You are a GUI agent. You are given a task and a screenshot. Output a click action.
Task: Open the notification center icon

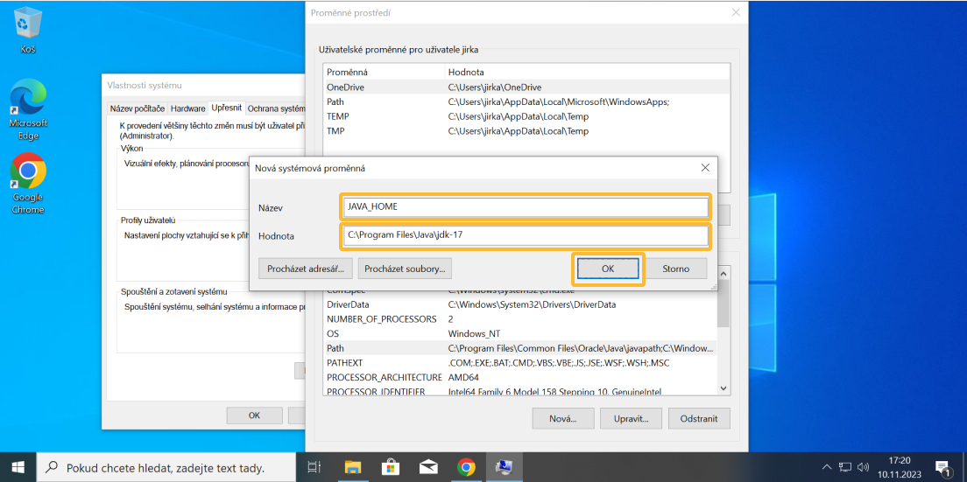click(x=942, y=467)
